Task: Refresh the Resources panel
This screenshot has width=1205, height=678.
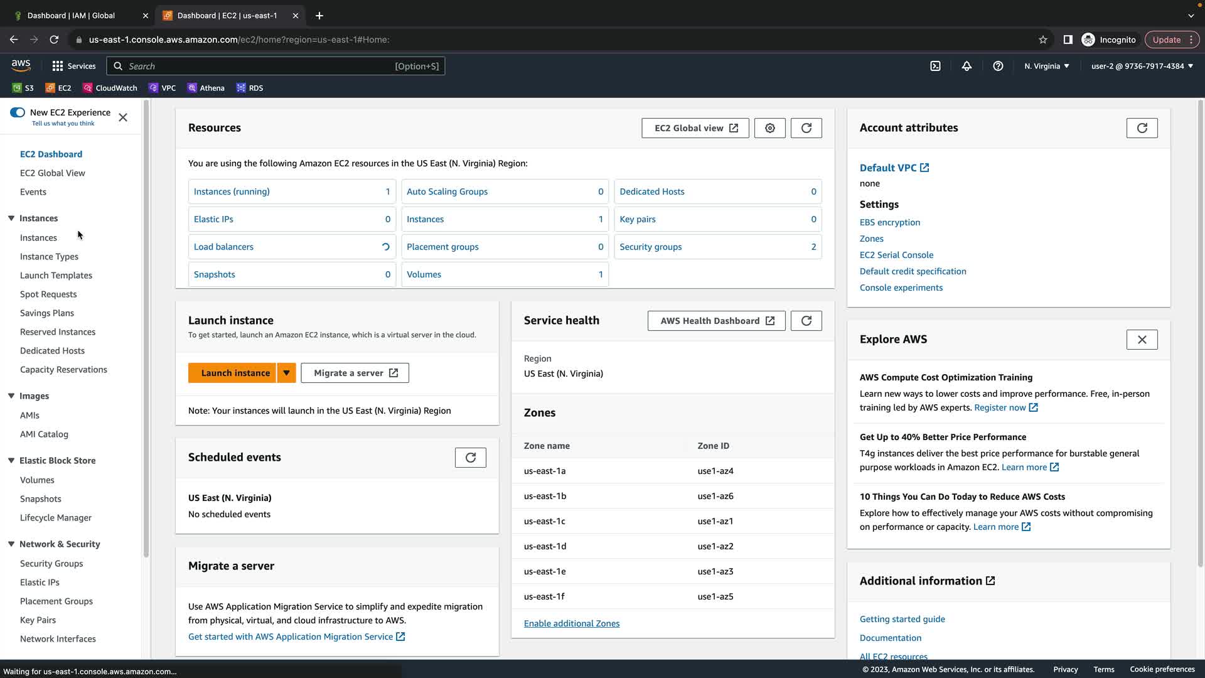Action: coord(806,128)
